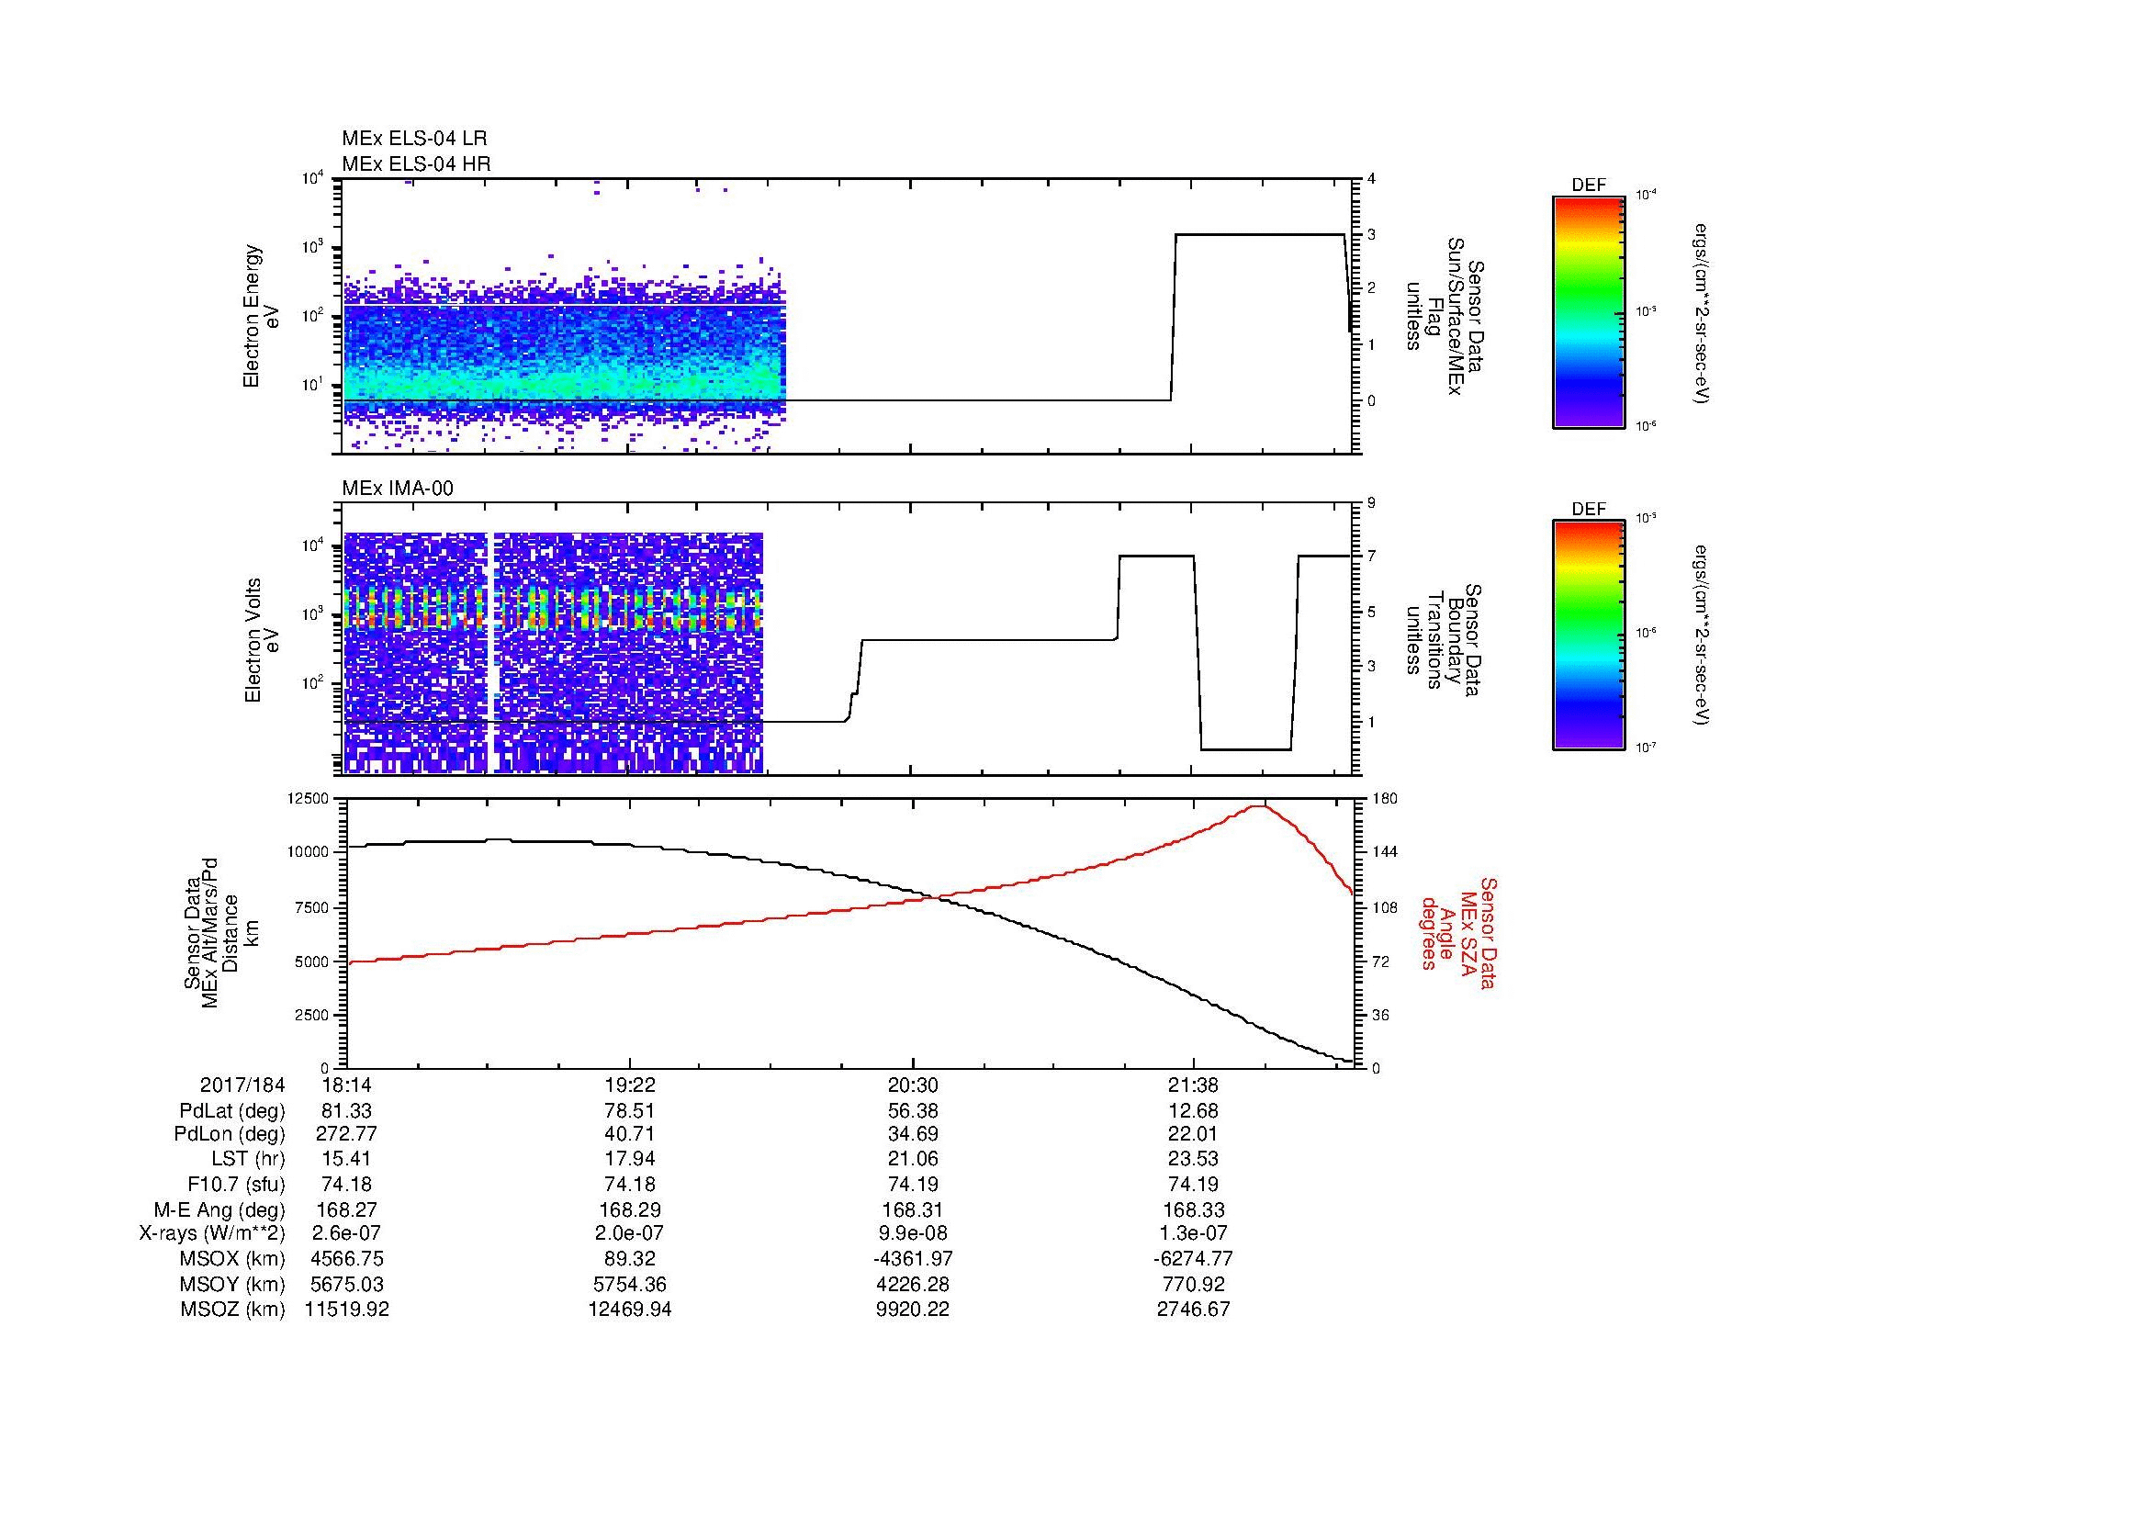The height and width of the screenshot is (1518, 2148).
Task: Click the MSOY value 5675.03
Action: click(x=347, y=1284)
